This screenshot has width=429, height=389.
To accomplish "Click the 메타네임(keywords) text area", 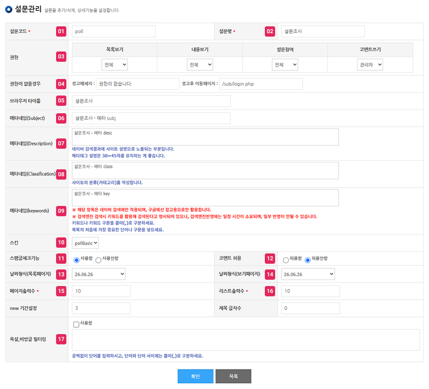I will click(205, 197).
